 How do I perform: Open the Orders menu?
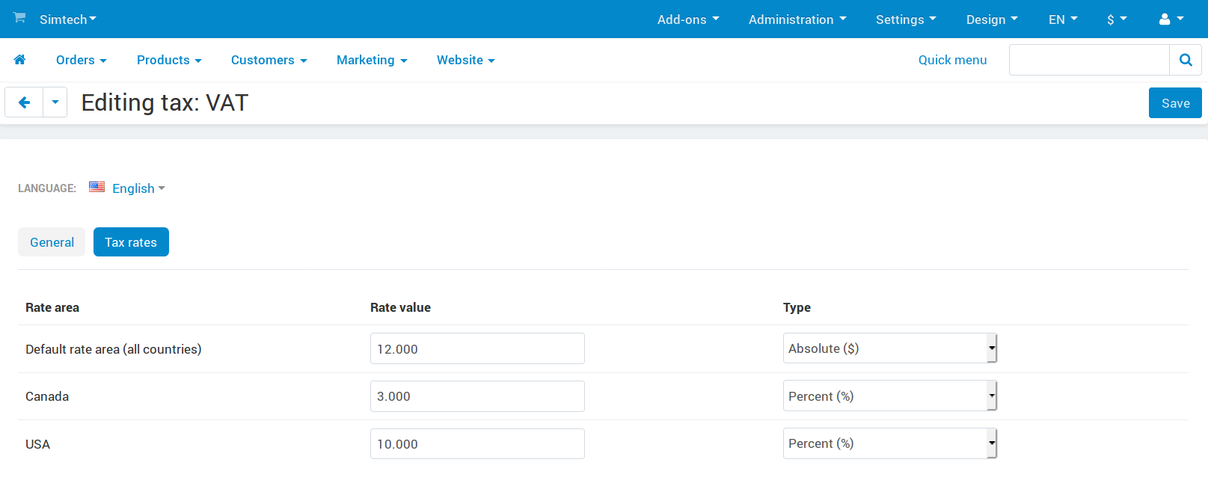82,60
